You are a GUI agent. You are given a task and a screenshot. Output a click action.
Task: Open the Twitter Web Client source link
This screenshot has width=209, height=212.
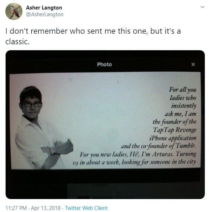click(x=87, y=208)
